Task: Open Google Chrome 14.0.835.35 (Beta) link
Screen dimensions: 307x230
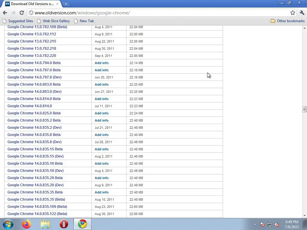Action: point(36,199)
